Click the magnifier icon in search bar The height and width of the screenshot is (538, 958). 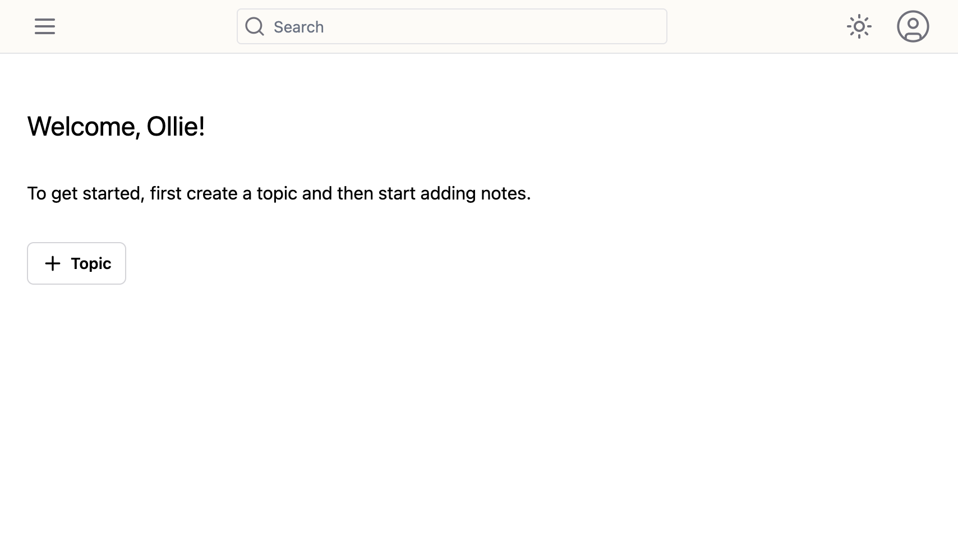pos(255,26)
